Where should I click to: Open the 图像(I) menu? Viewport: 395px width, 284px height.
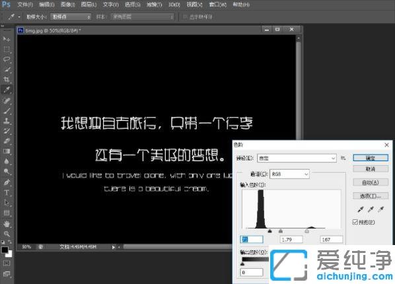coord(68,5)
